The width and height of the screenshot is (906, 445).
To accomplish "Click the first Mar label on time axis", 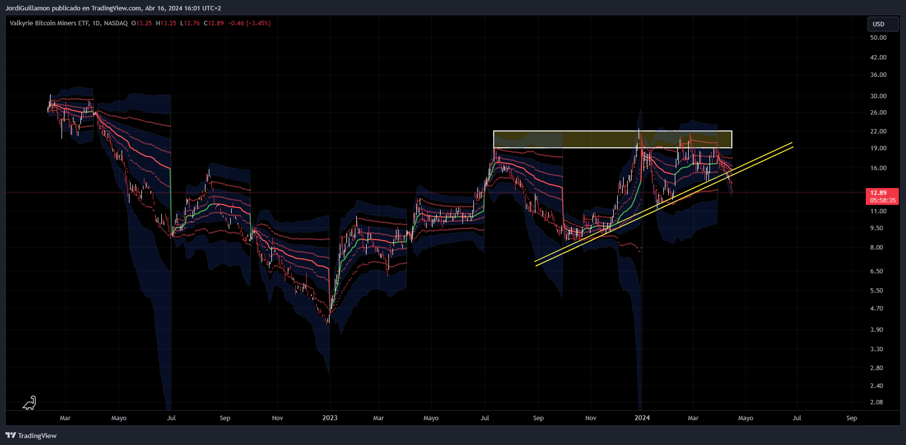I will [65, 418].
